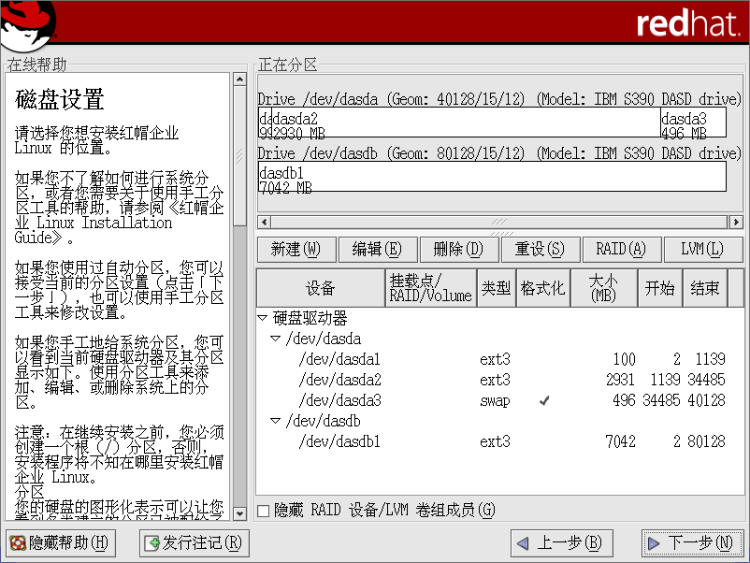The width and height of the screenshot is (750, 563).
Task: Click the release notes document icon
Action: [152, 543]
